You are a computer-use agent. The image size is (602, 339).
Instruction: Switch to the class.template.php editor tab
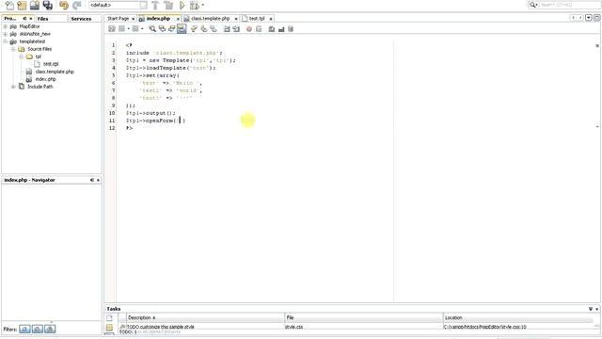(210, 19)
